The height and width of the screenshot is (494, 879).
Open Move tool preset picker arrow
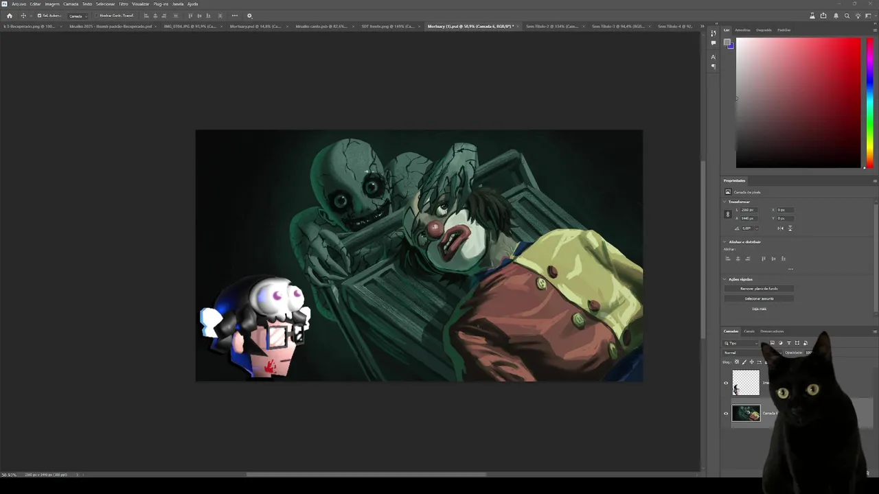coord(30,16)
